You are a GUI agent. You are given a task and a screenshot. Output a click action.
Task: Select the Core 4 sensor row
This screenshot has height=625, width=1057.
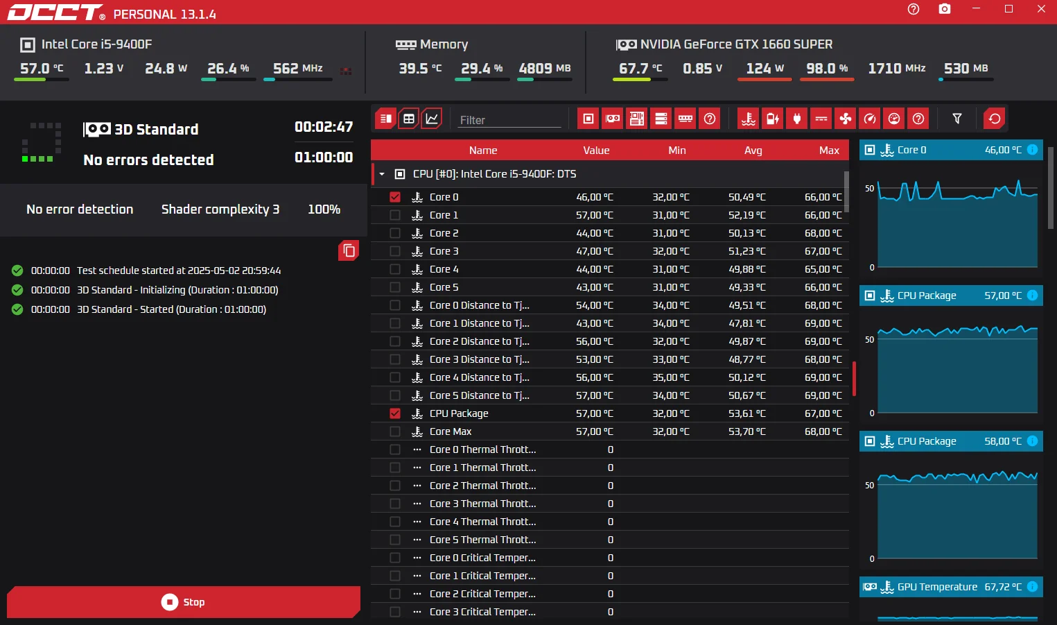point(610,269)
